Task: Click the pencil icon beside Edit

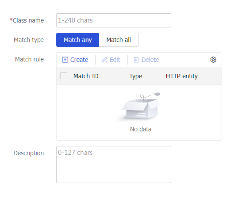Action: click(x=104, y=60)
